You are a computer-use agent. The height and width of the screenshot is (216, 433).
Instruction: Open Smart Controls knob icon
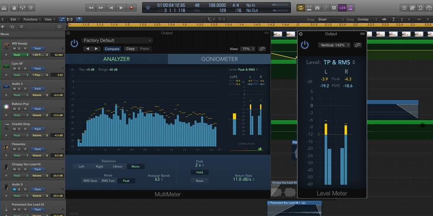[x=14, y=8]
